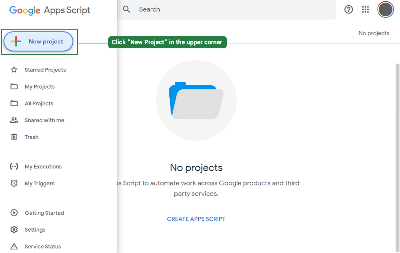View All Projects in the sidebar
Screen dimensions: 400x253
tap(39, 103)
